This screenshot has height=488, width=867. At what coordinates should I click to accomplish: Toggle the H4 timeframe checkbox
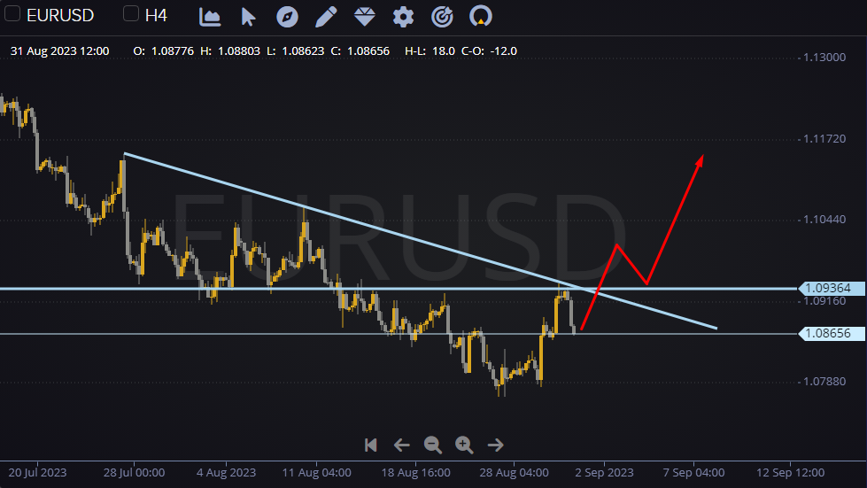point(130,13)
